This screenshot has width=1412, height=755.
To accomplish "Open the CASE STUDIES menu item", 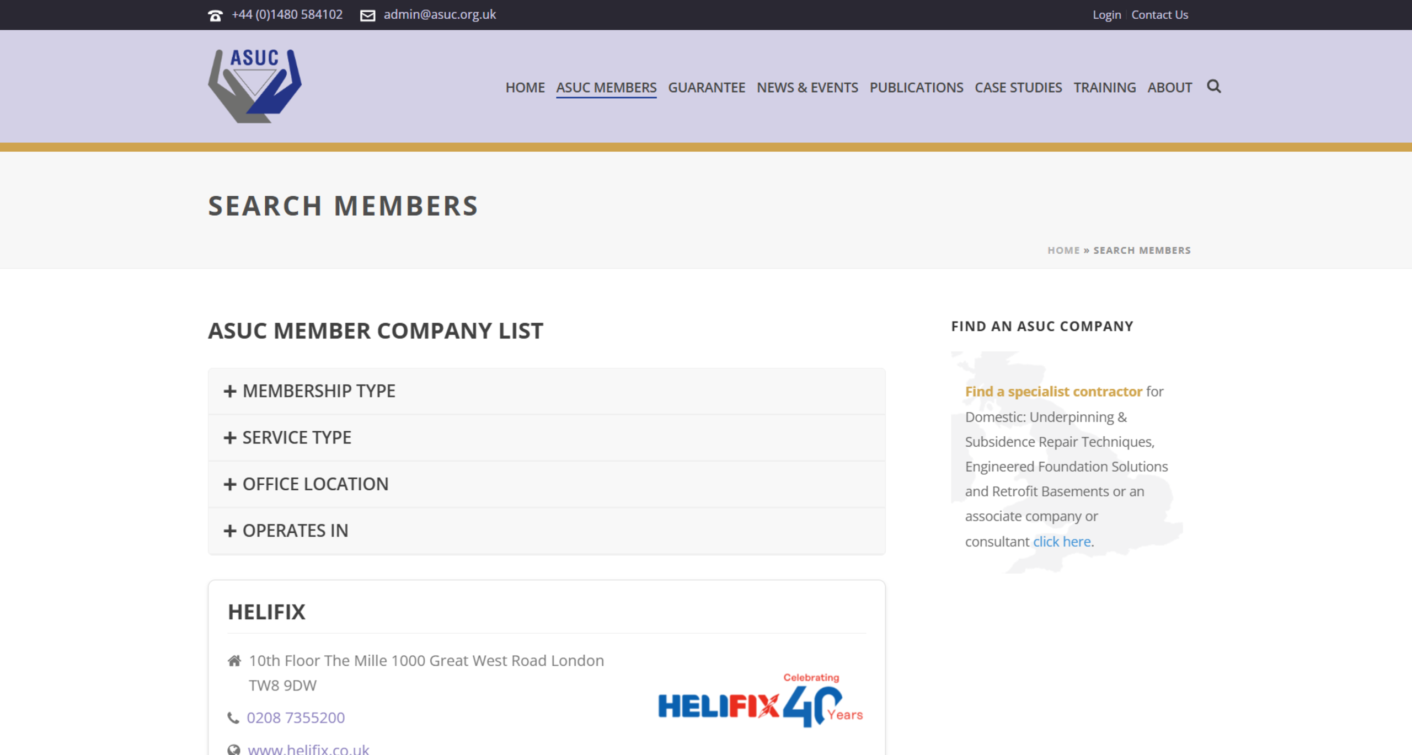I will tap(1018, 87).
